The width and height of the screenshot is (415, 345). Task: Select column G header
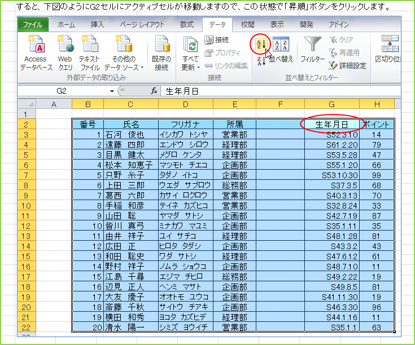pyautogui.click(x=331, y=104)
